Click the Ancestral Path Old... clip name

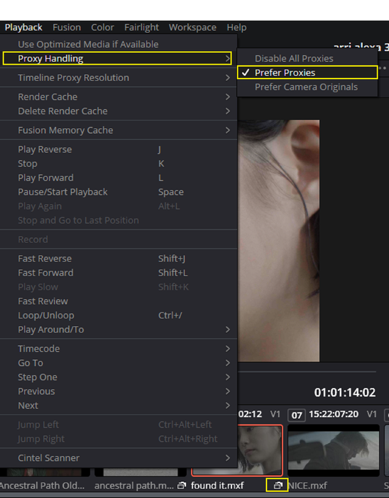click(42, 486)
